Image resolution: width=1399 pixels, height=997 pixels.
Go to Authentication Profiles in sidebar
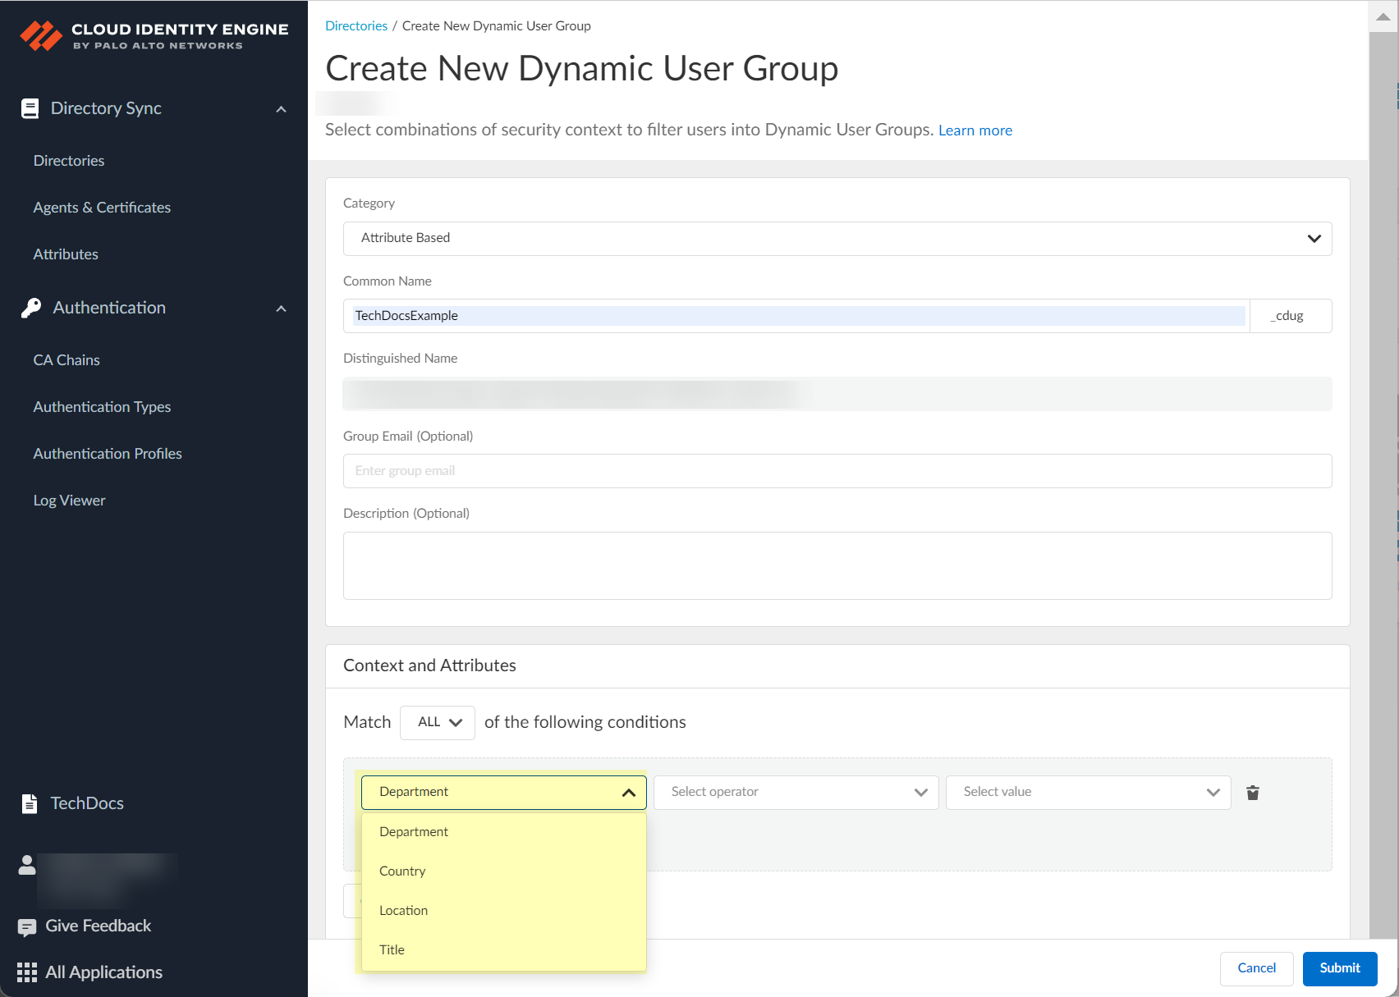click(108, 454)
